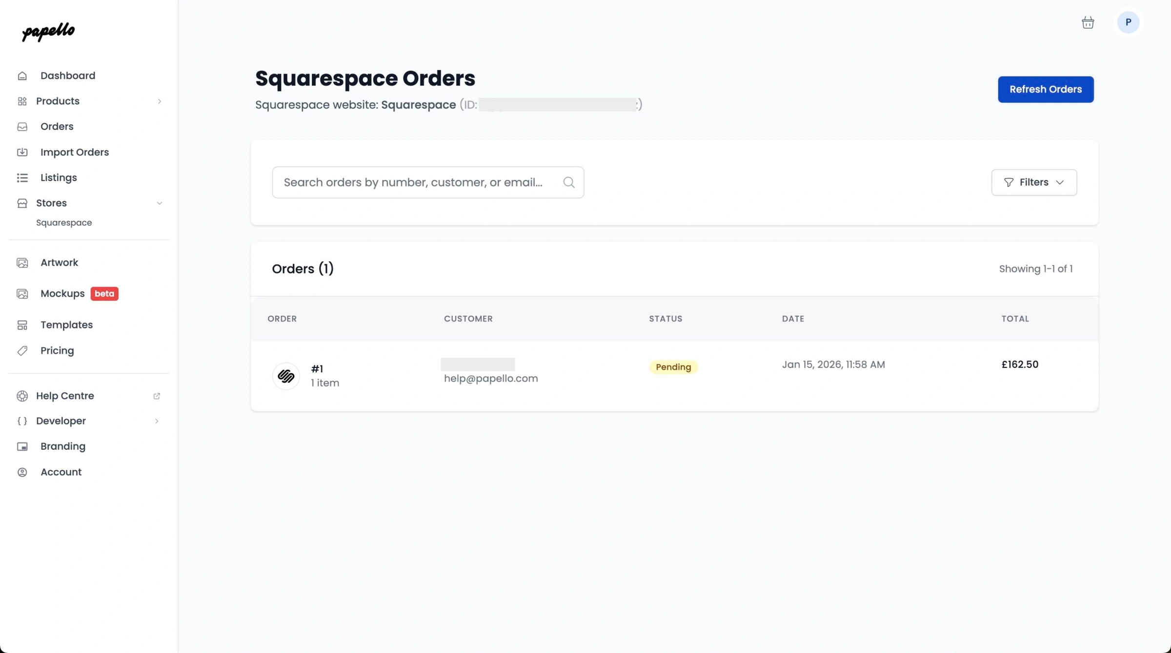Click the Help Centre external link icon
This screenshot has width=1171, height=653.
point(157,396)
